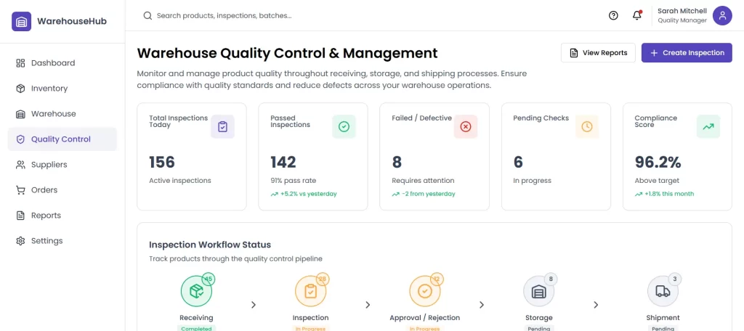Select Quality Control in sidebar

click(x=62, y=139)
